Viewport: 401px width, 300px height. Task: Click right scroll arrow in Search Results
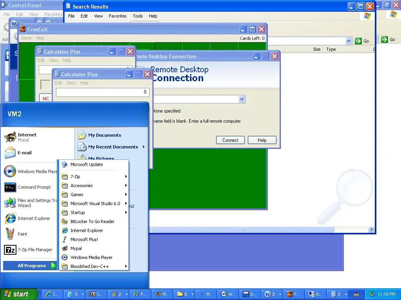click(x=371, y=230)
